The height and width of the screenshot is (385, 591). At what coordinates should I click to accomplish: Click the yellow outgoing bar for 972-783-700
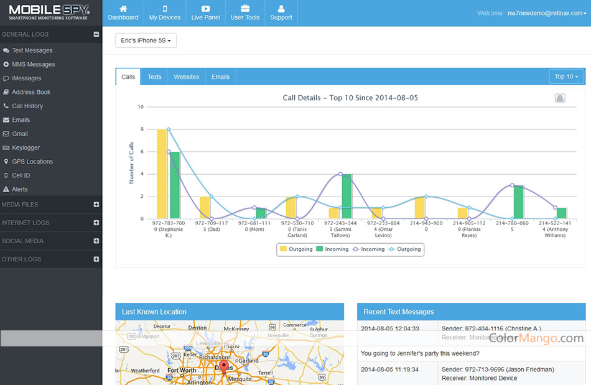coord(162,174)
